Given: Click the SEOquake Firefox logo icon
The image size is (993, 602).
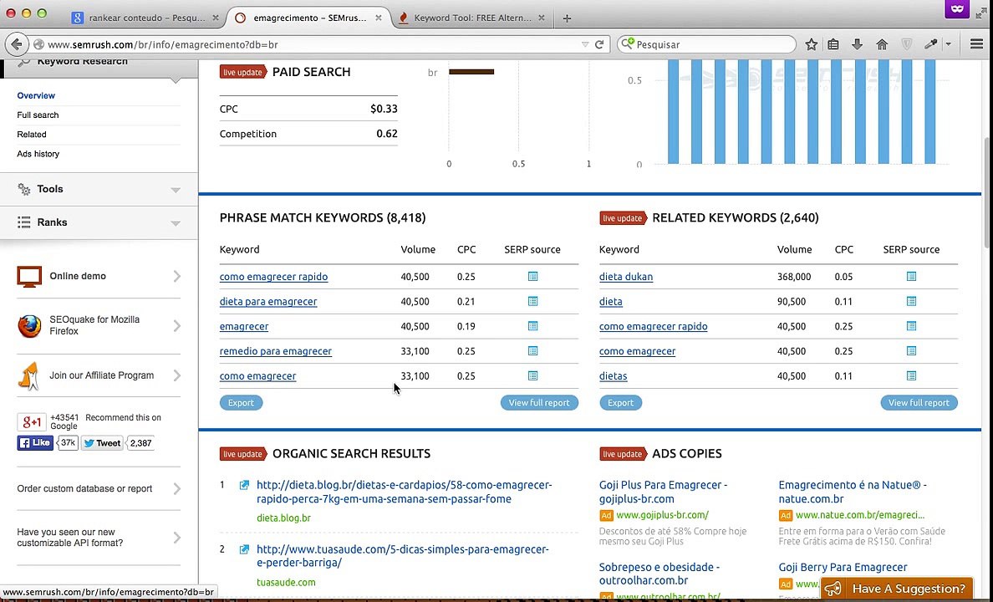Looking at the screenshot, I should 29,326.
